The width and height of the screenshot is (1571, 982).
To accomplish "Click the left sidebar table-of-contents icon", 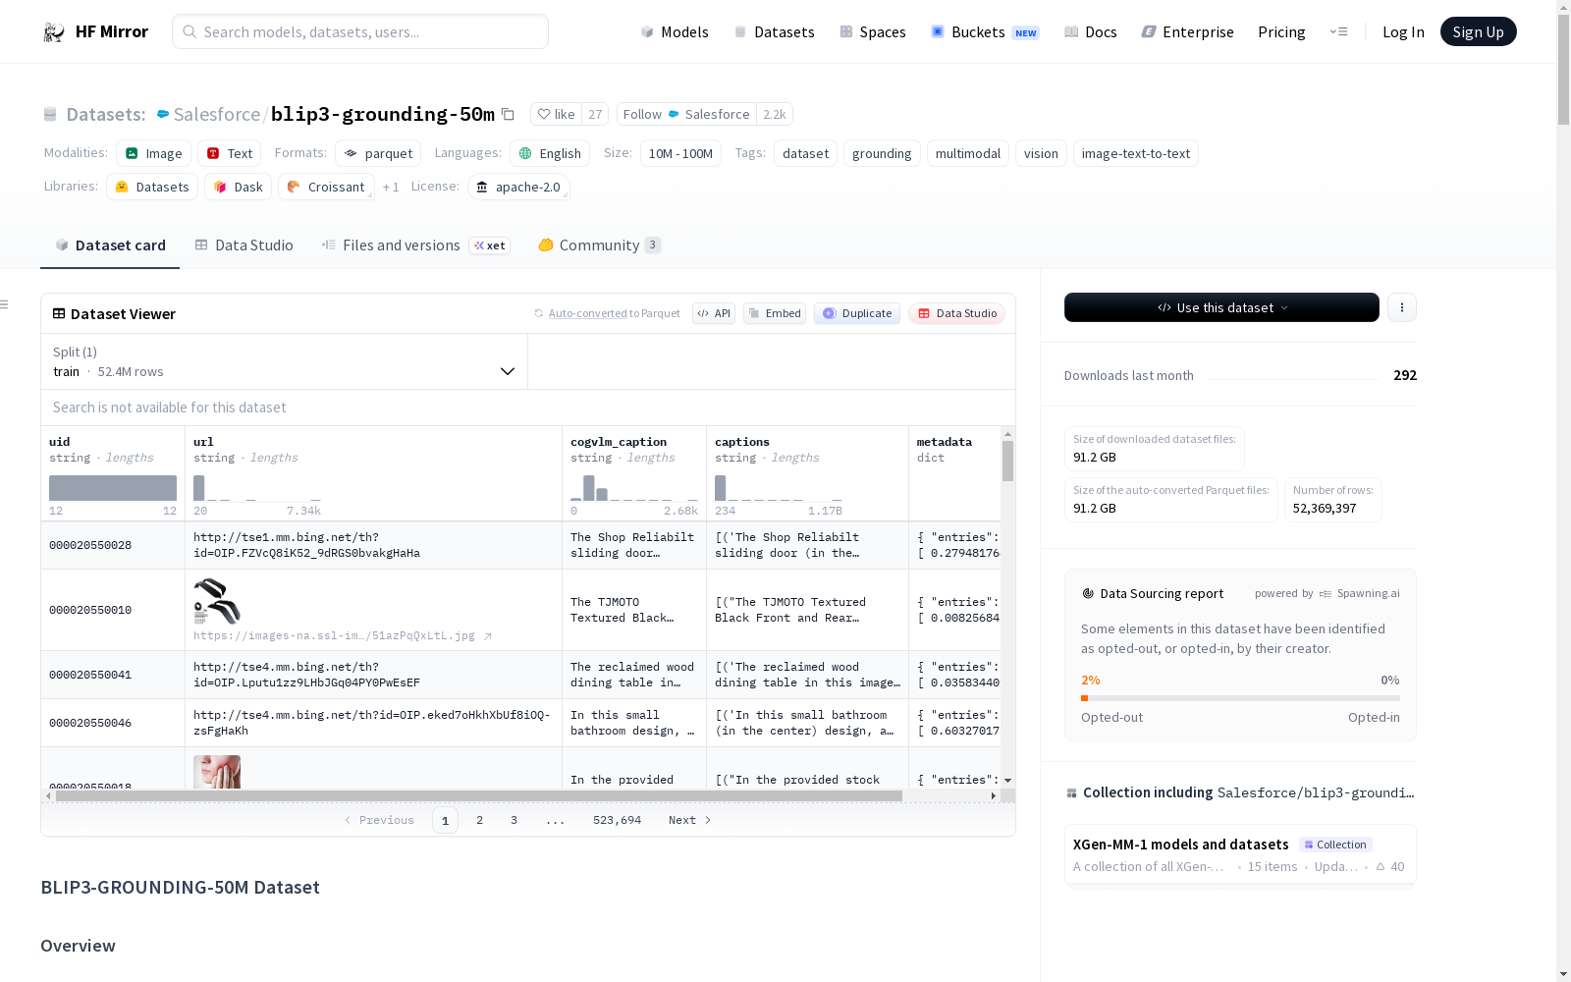I will pyautogui.click(x=4, y=304).
